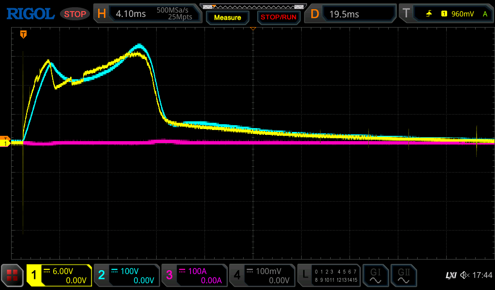
Task: Click the GI signal generator icon
Action: 375,275
